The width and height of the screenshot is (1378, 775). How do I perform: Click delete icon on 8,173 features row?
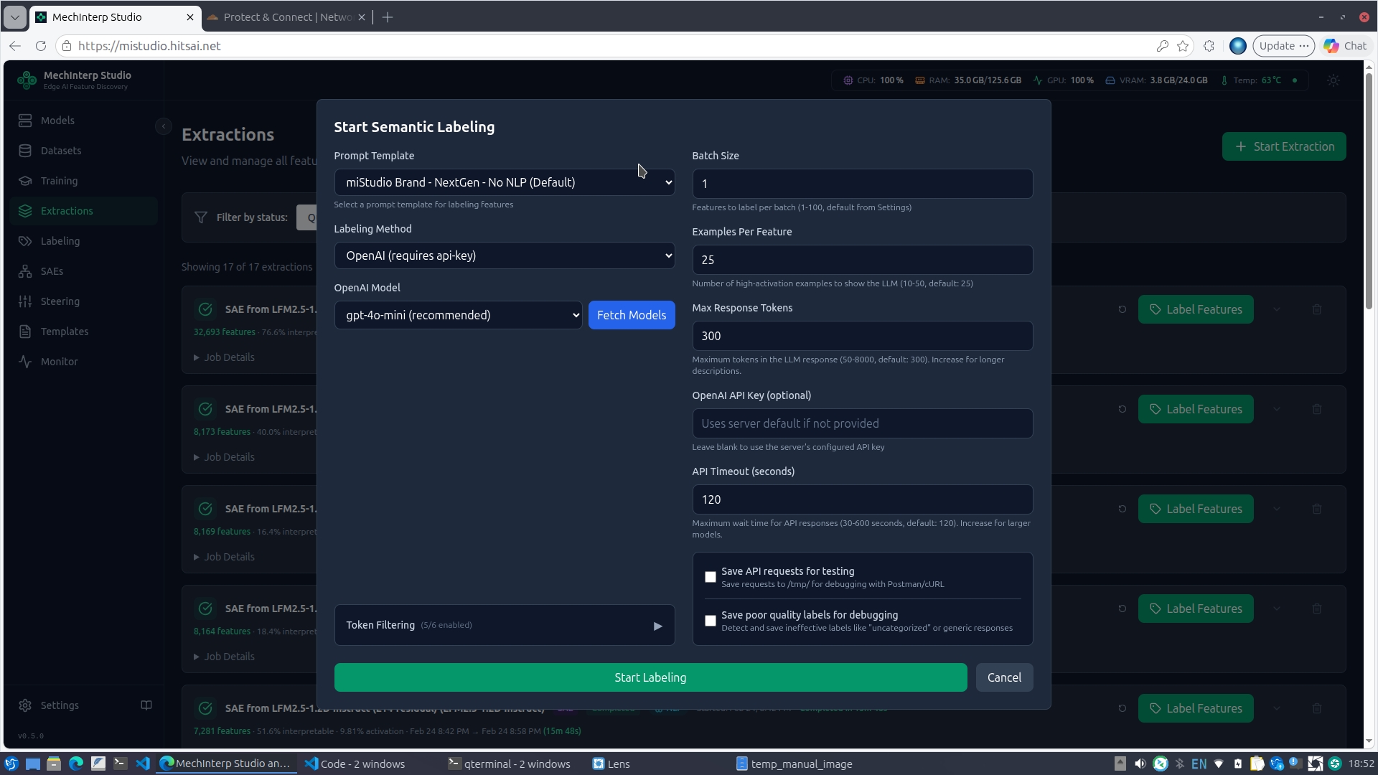[1317, 409]
